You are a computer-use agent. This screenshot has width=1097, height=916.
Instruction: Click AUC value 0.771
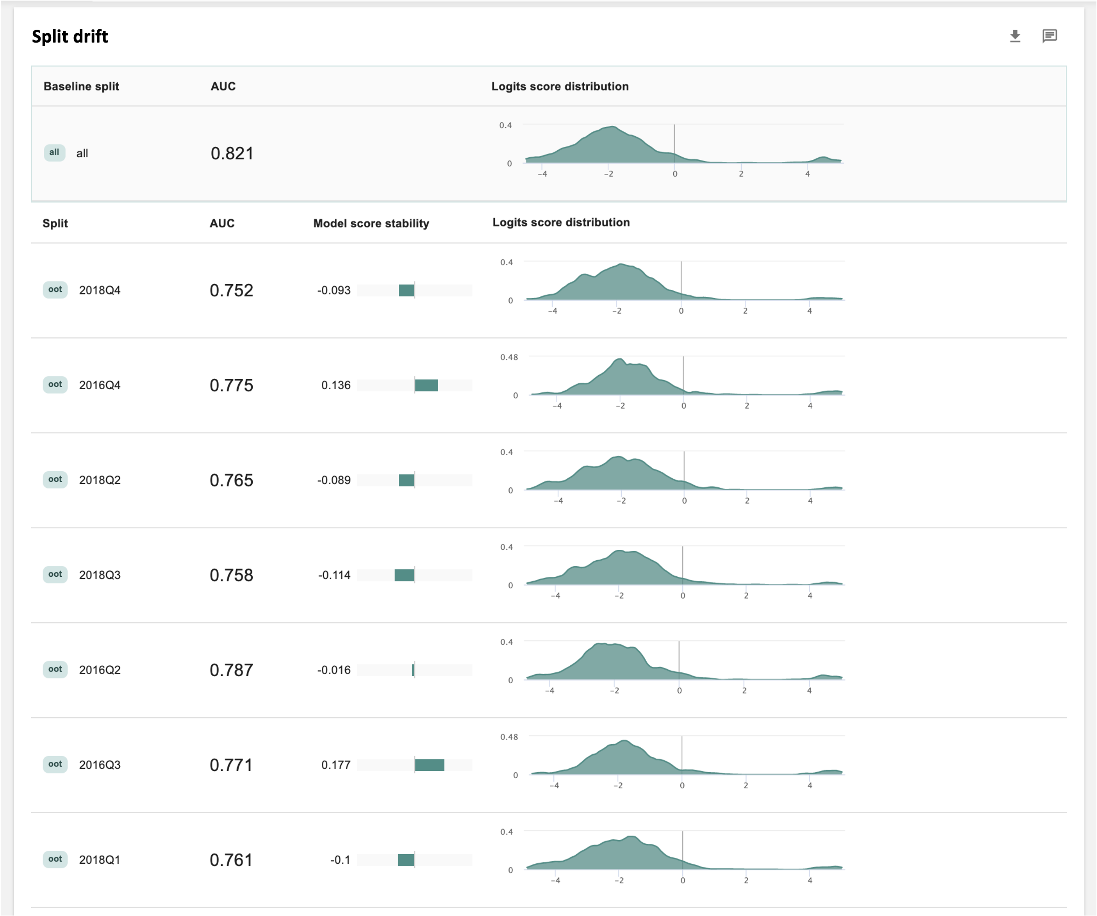click(x=231, y=766)
